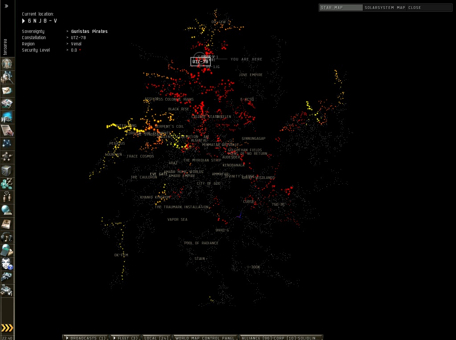
Task: Click the constellation Map icon in sidebar
Action: [7, 144]
